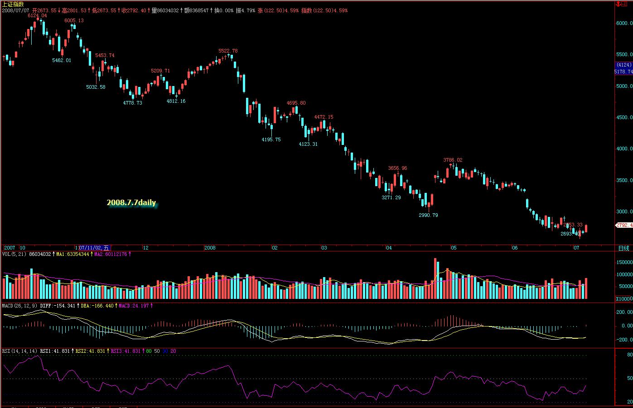Click the X10000 volume unit label
Image resolution: width=633 pixels, height=408 pixels.
pos(624,299)
